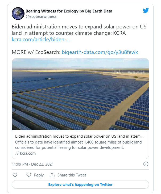Click the kcra.com domain text in card
The height and width of the screenshot is (194, 161).
(x=28, y=153)
